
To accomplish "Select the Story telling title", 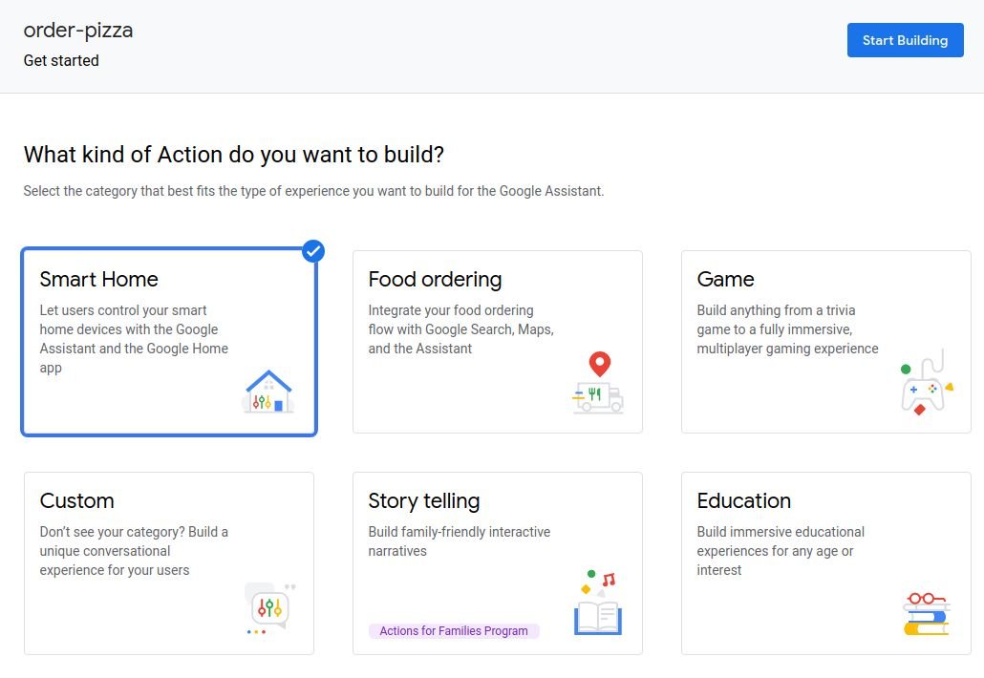I will tap(423, 500).
